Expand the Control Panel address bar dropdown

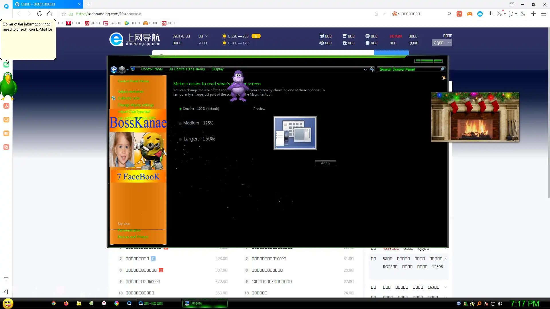point(365,69)
